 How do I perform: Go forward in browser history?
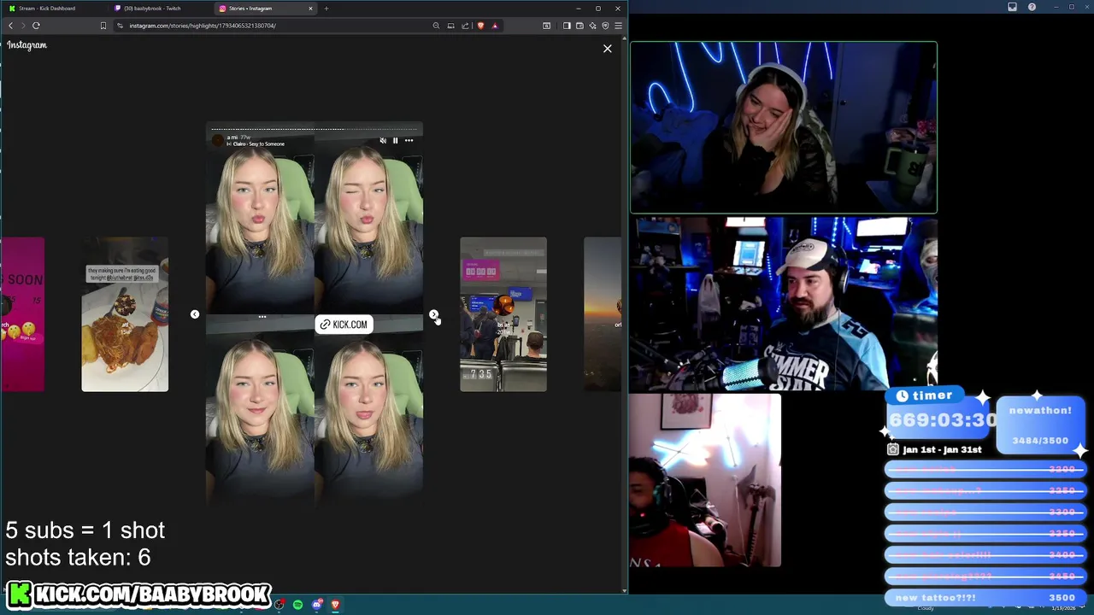pyautogui.click(x=23, y=26)
